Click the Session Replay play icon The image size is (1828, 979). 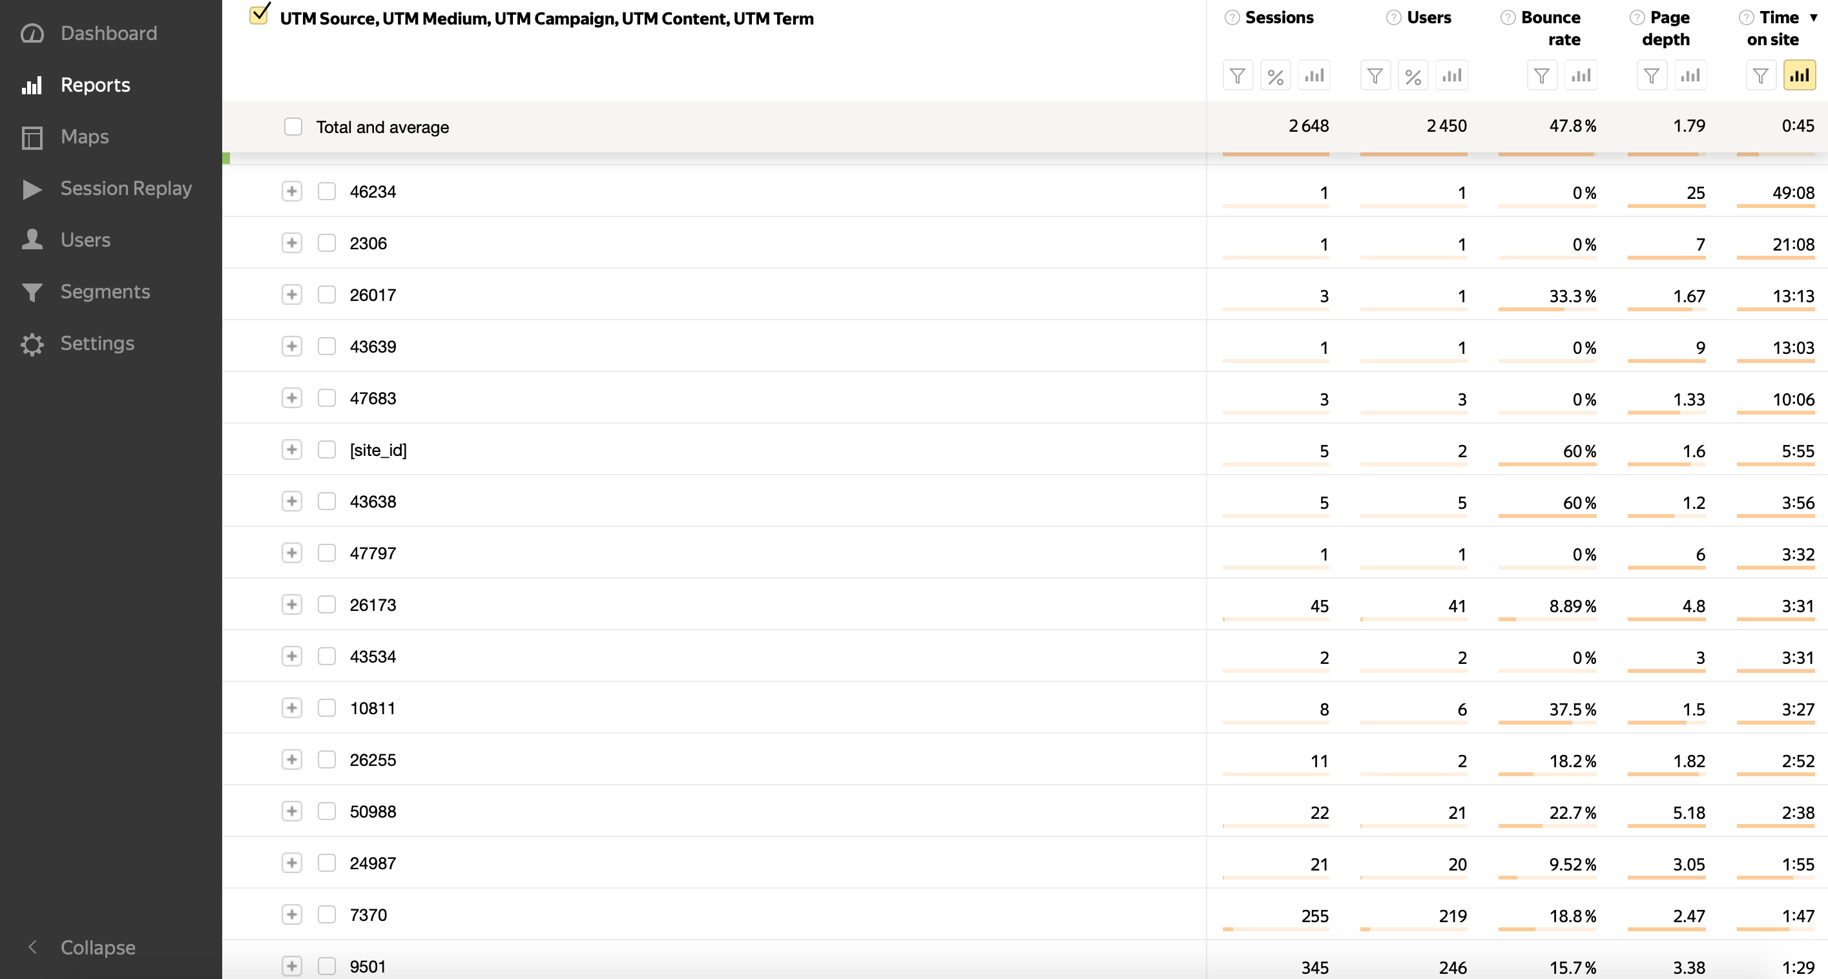pos(32,189)
